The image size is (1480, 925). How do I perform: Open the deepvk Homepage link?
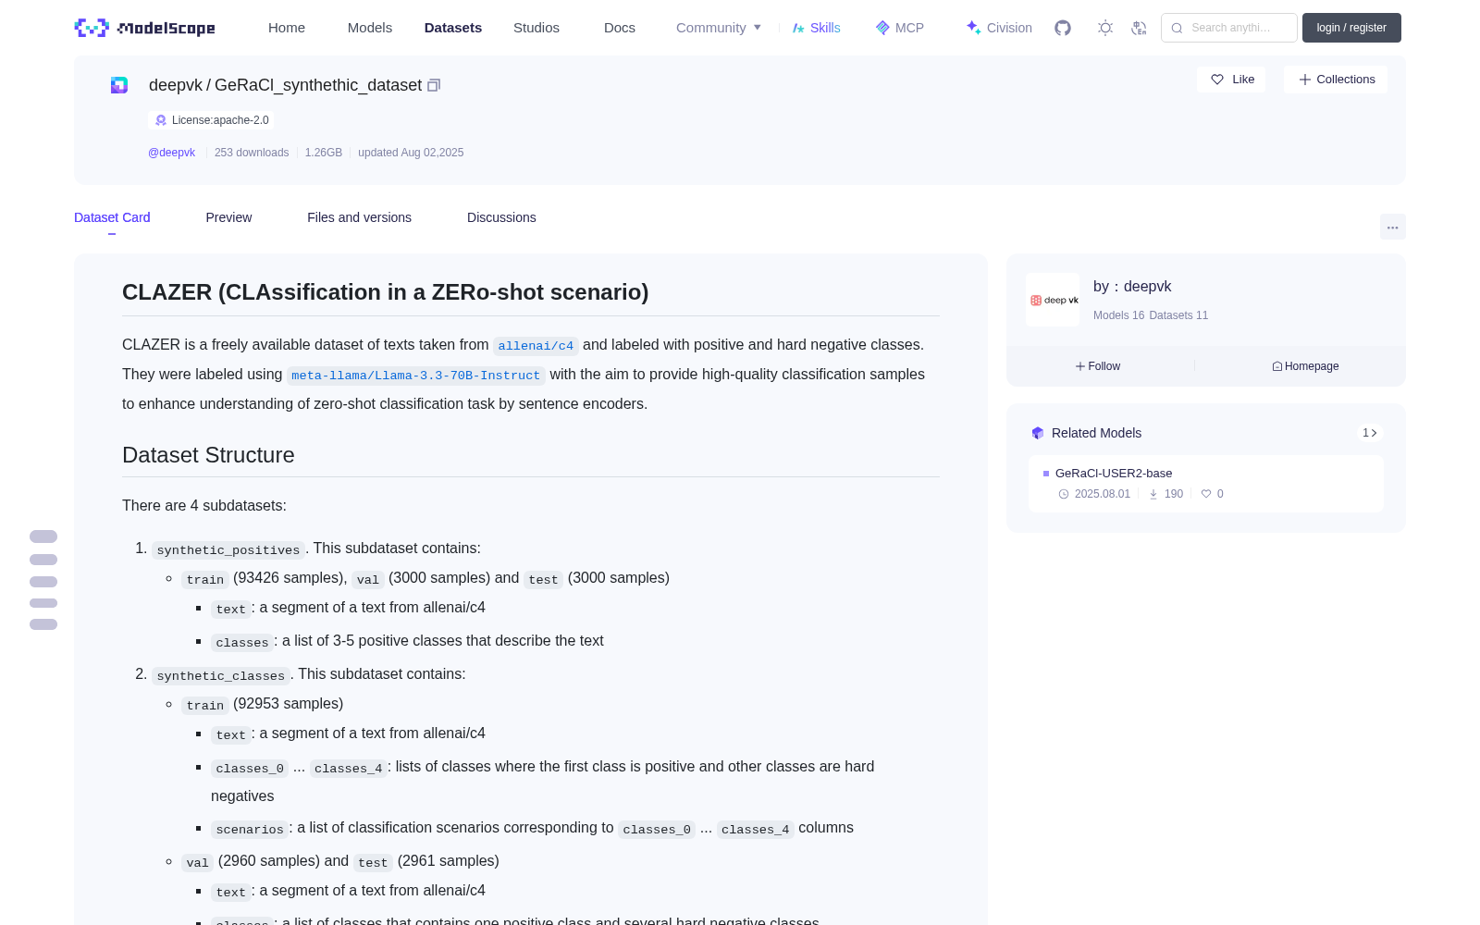tap(1305, 366)
